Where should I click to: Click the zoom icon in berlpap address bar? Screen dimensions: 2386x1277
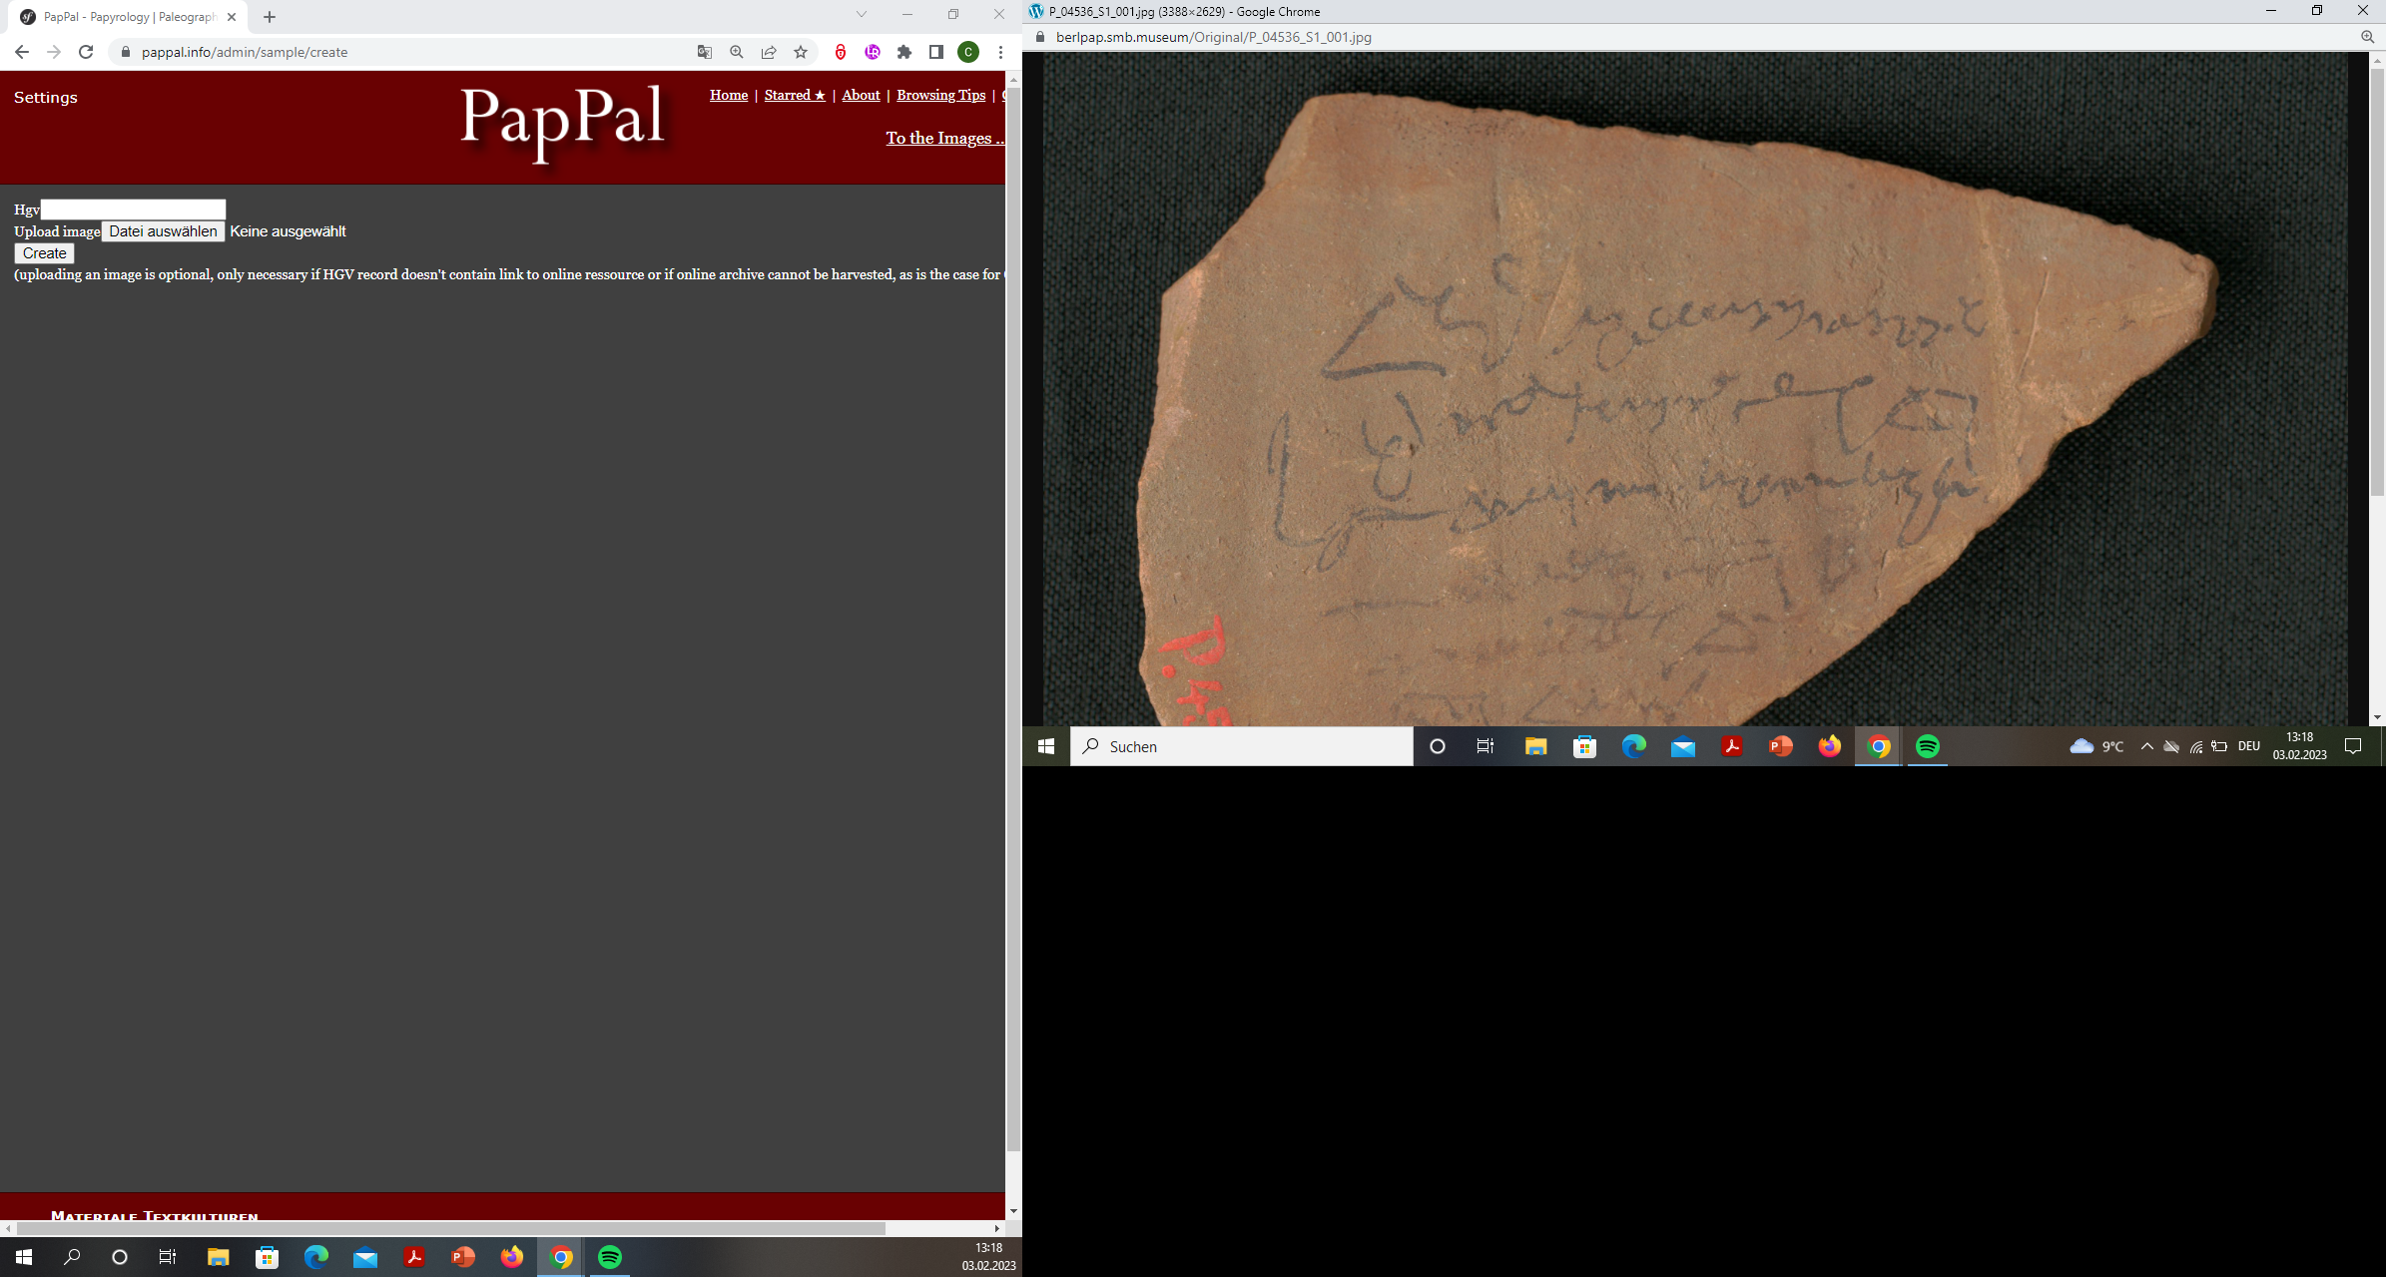pos(2367,37)
